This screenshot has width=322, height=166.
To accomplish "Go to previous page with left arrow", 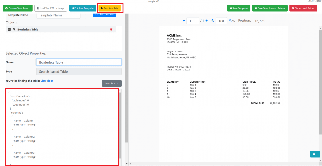I will (184, 21).
